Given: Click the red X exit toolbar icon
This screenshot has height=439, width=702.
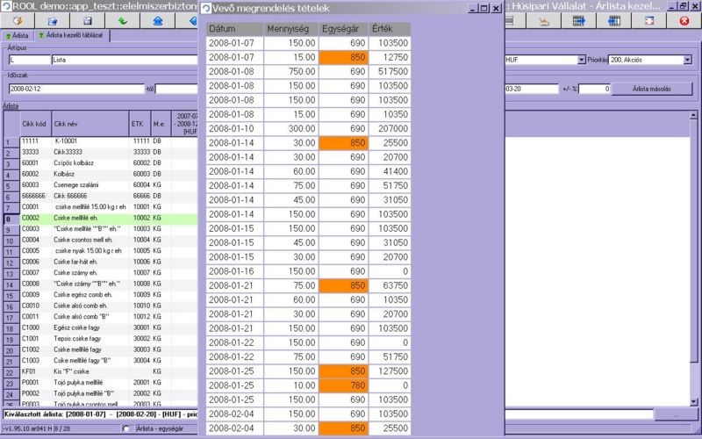Looking at the screenshot, I should 684,20.
